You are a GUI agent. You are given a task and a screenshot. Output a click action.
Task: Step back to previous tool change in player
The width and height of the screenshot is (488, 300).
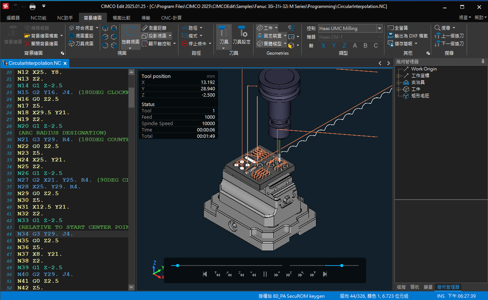217,274
